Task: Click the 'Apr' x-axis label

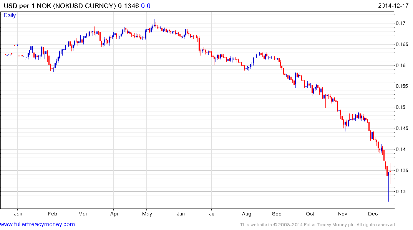Action: pos(114,214)
